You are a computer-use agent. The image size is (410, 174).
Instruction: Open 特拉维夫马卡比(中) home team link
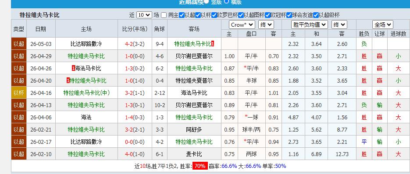[x=86, y=93]
